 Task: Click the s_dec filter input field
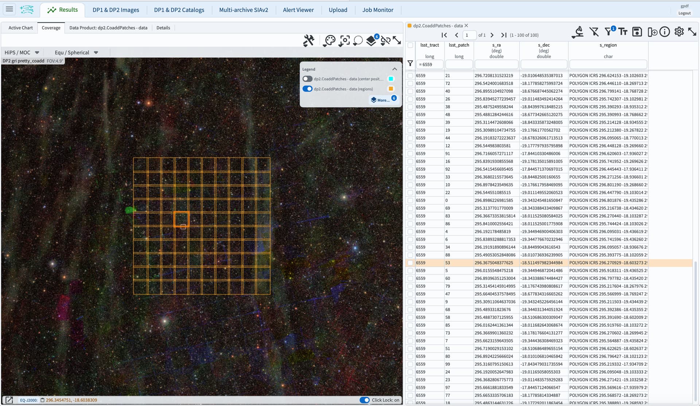[x=544, y=65]
